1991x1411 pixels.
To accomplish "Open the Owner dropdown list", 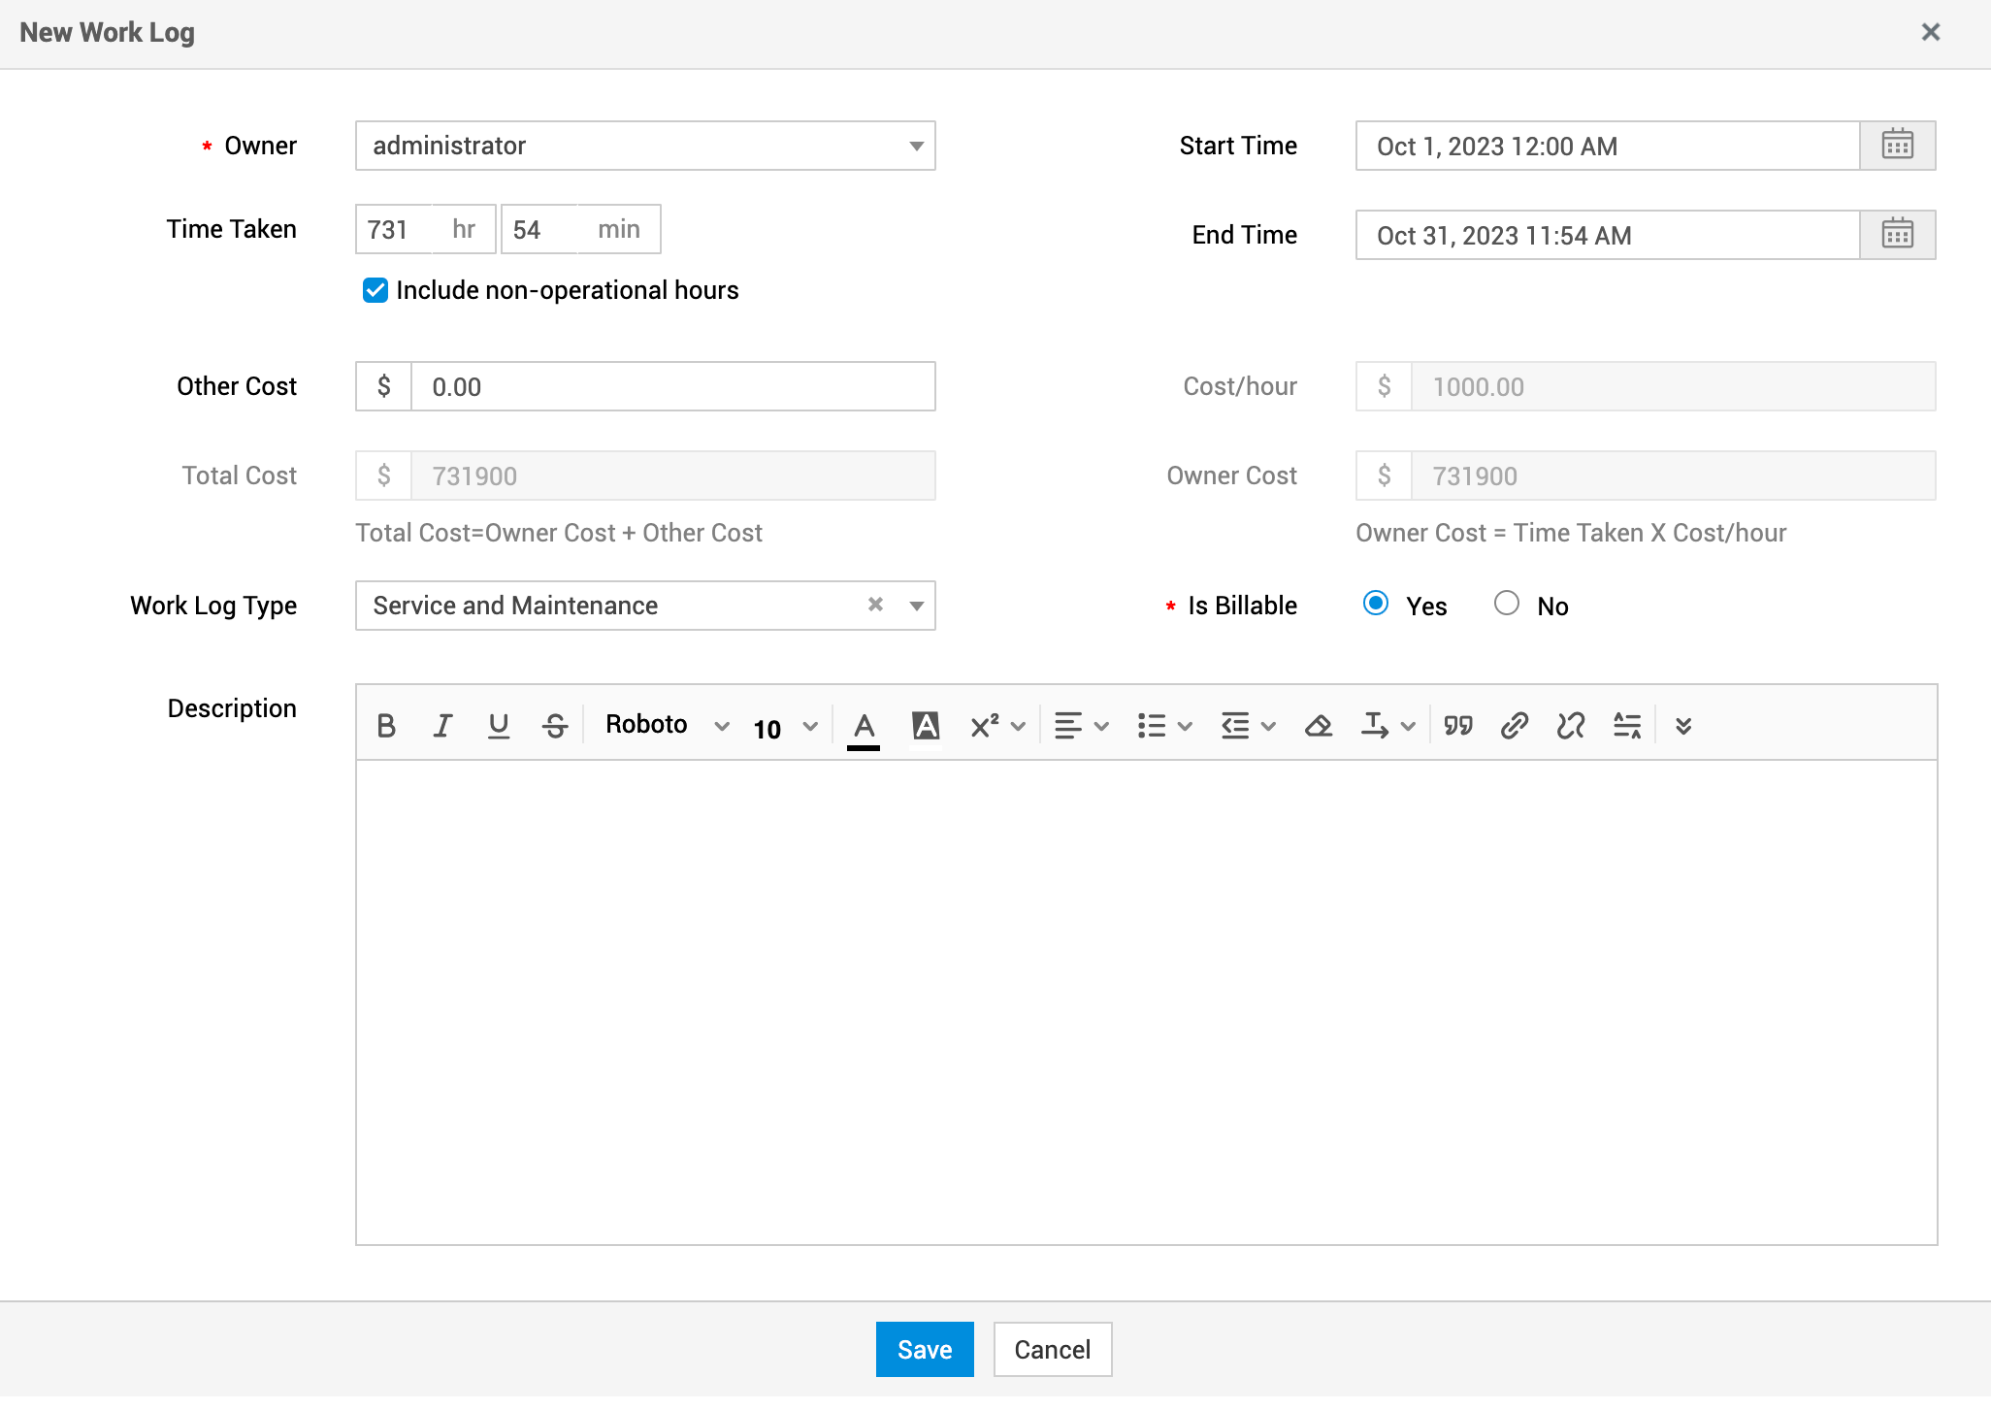I will (x=916, y=147).
